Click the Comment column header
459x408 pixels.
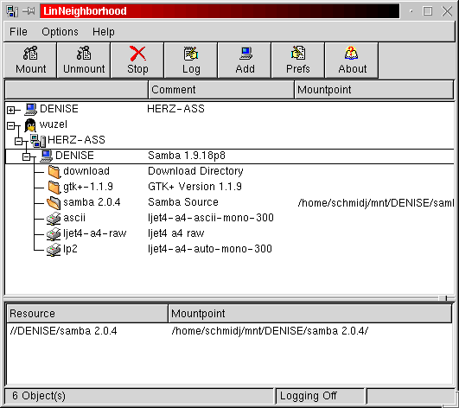221,90
